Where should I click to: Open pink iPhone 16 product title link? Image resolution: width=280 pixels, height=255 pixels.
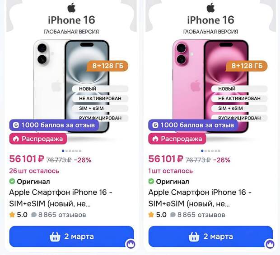point(200,198)
